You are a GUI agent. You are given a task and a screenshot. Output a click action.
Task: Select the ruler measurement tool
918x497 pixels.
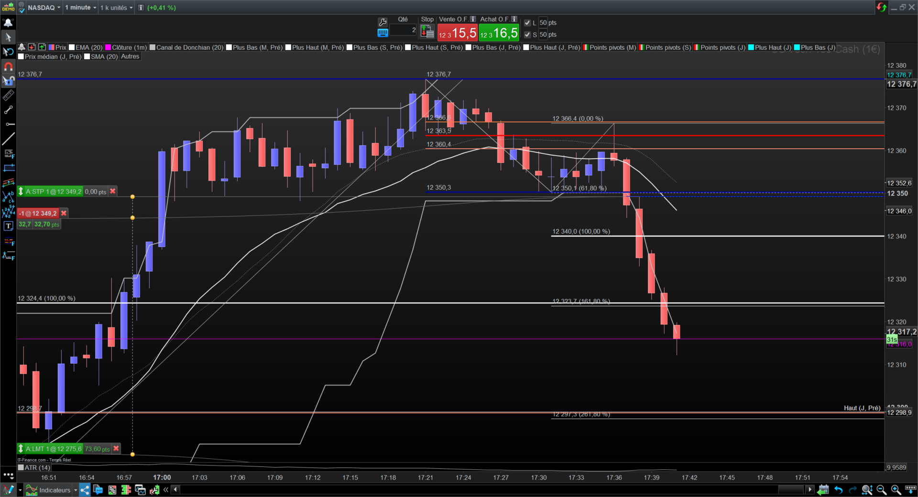(x=8, y=96)
